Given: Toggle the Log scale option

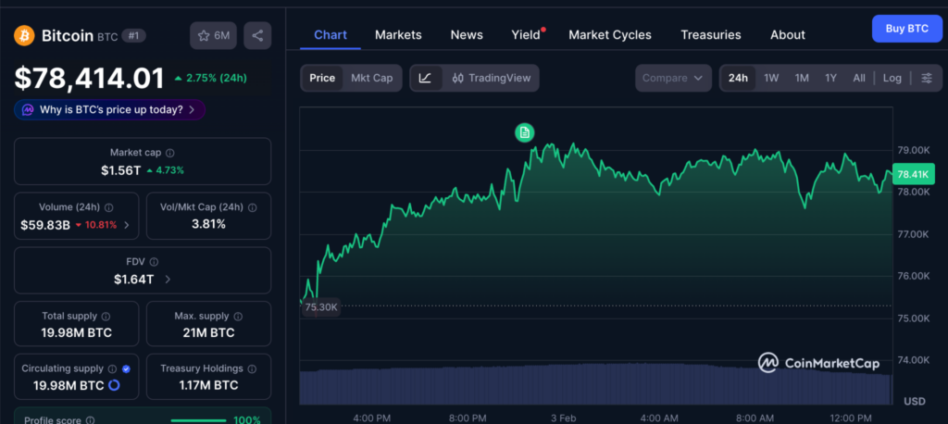Looking at the screenshot, I should click(x=892, y=78).
